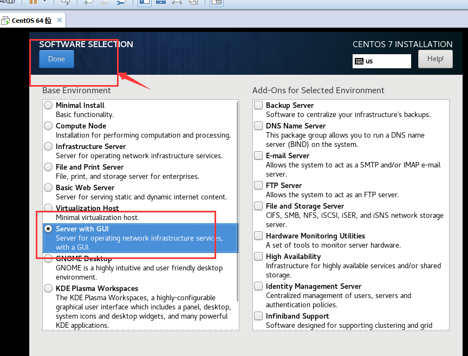This screenshot has height=356, width=468.
Task: Click the KDE Plasma Workspaces label
Action: click(97, 289)
